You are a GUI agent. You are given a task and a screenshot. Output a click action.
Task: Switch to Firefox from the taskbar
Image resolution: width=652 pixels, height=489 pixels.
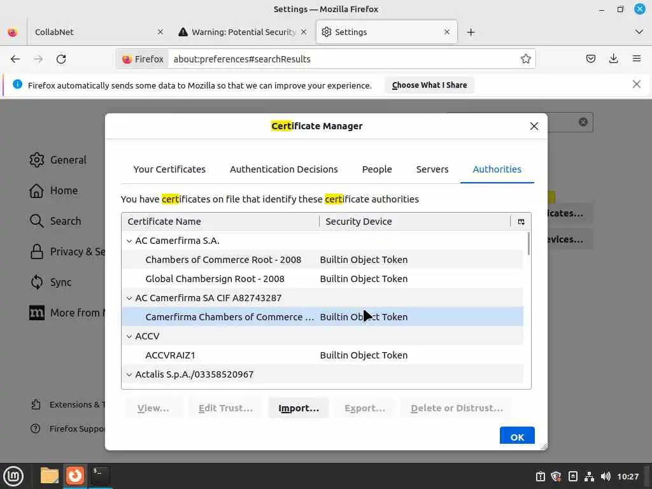tap(75, 476)
